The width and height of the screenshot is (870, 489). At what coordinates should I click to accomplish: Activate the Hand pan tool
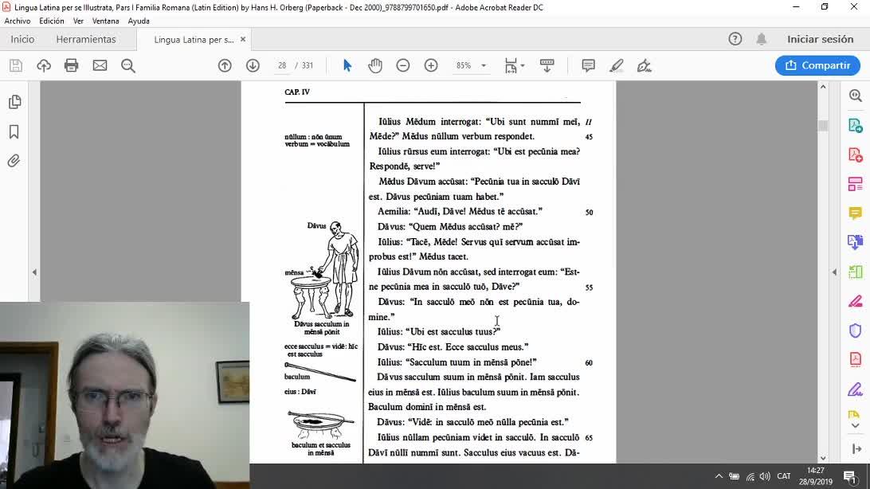click(x=375, y=65)
